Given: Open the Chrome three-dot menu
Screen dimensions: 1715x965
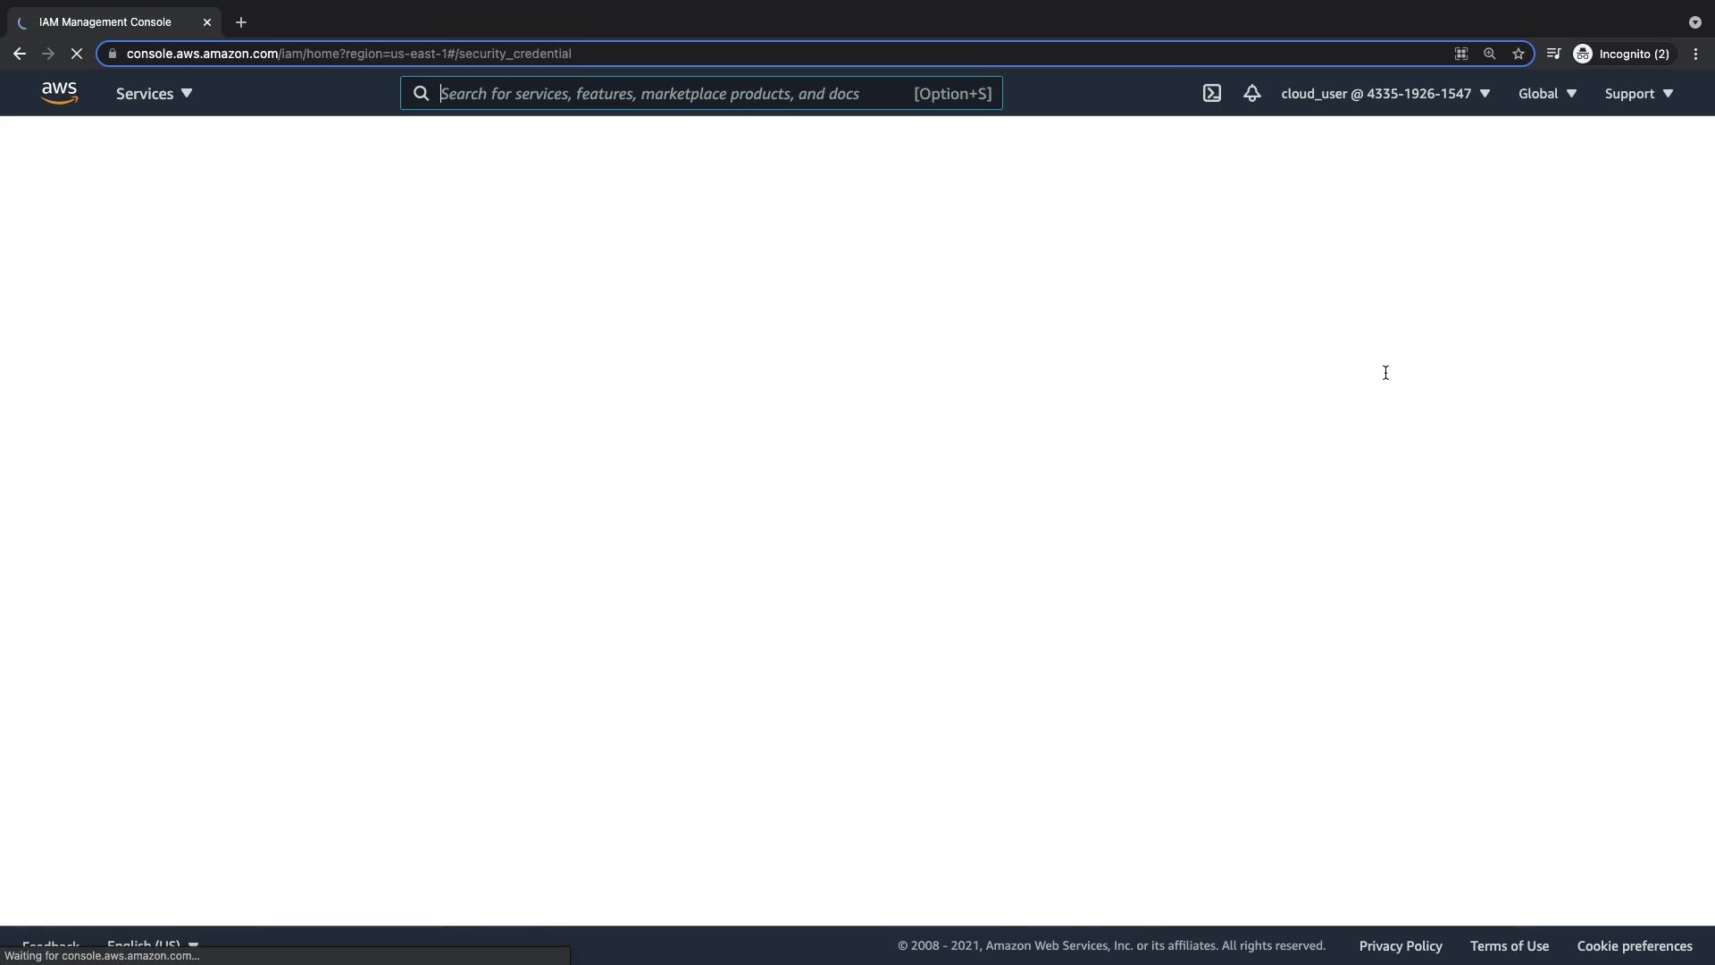Looking at the screenshot, I should click(1695, 54).
